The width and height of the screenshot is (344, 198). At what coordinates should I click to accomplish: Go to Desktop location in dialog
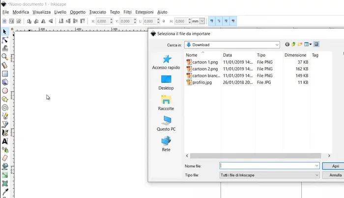(x=166, y=83)
